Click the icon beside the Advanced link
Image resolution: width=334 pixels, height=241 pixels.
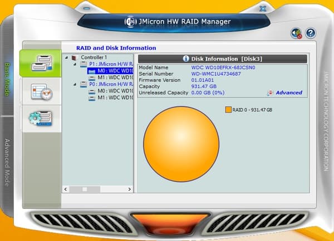click(x=269, y=92)
